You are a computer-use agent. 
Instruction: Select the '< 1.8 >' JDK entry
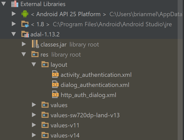click(x=40, y=25)
